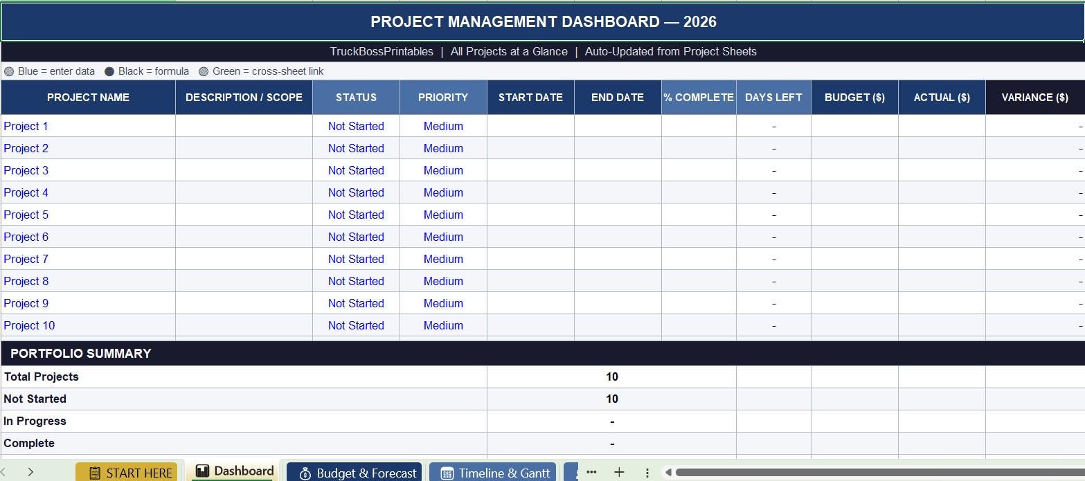Select the In Progress summary label
Viewport: 1085px width, 481px height.
35,421
